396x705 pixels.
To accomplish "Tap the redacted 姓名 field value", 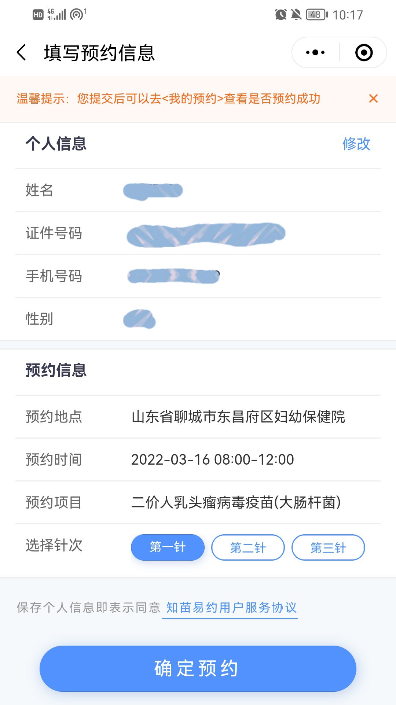I will [x=153, y=191].
